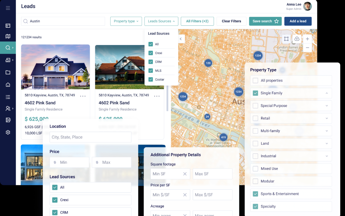Open the buildings icon in sidebar
Viewport: 345px width, 216px height.
pos(8,60)
